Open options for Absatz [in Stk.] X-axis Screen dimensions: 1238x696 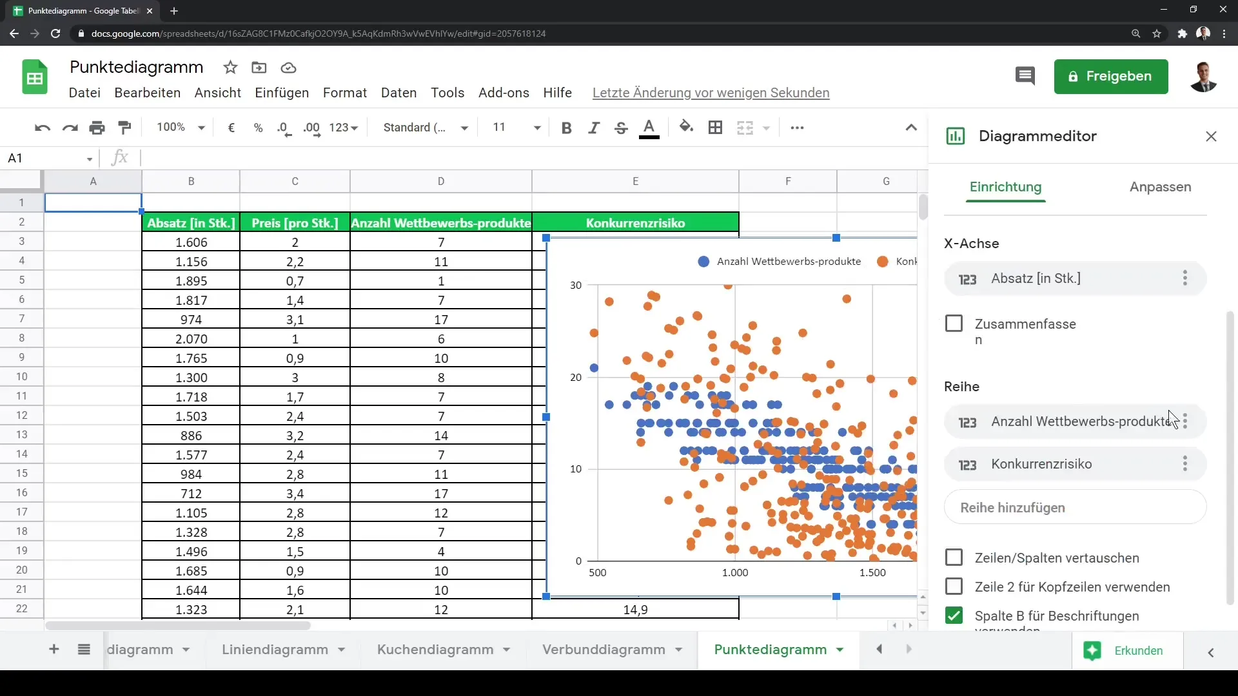(1185, 278)
